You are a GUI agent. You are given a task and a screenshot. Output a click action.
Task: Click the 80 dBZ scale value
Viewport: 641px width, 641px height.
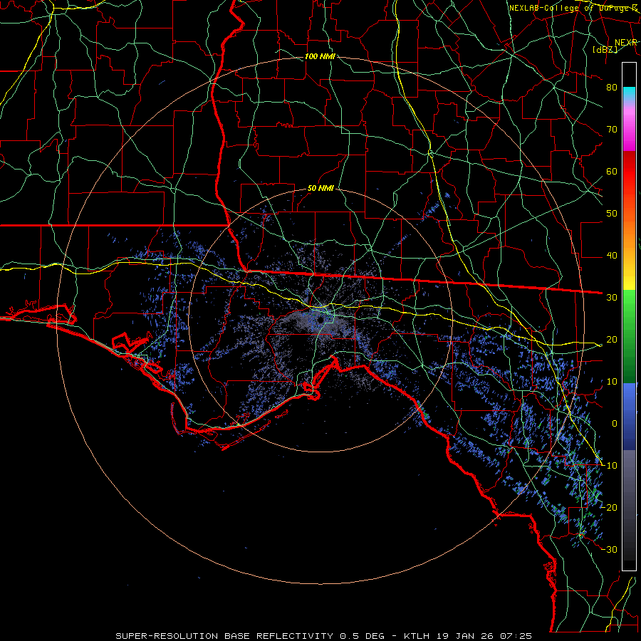612,87
